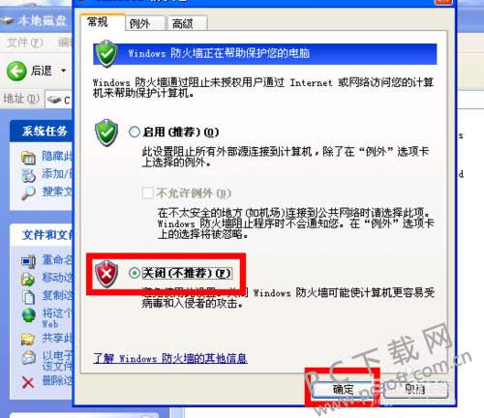Image resolution: width=484 pixels, height=418 pixels.
Task: Click the red X delete icon in sidebar
Action: [28, 382]
